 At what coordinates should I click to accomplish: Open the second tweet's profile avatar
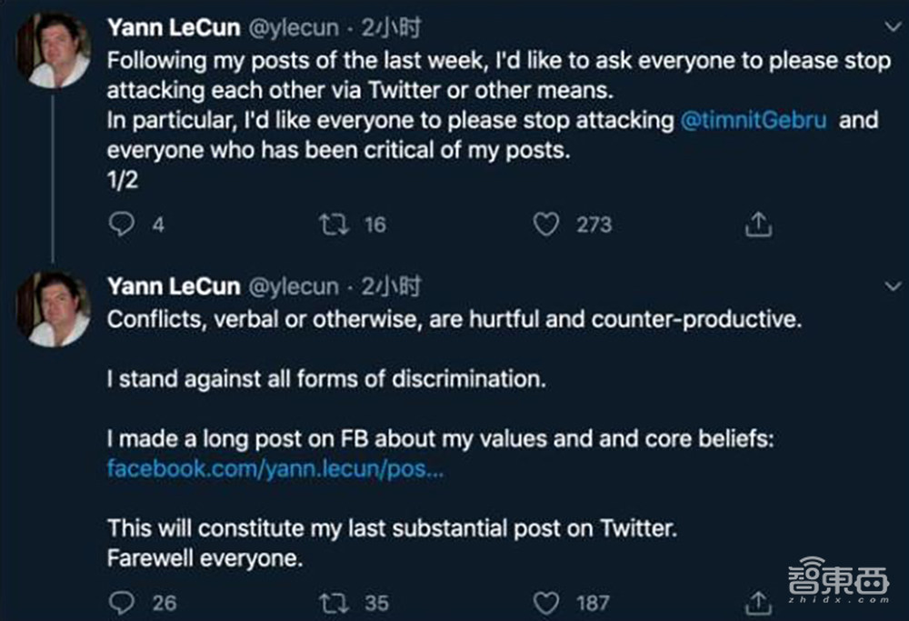(x=54, y=309)
